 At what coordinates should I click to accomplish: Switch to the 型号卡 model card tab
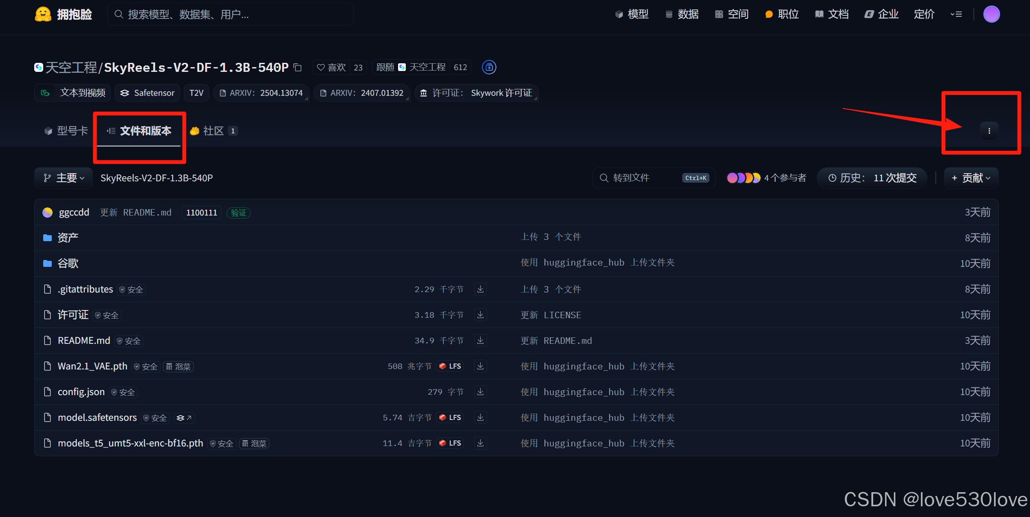click(x=66, y=131)
